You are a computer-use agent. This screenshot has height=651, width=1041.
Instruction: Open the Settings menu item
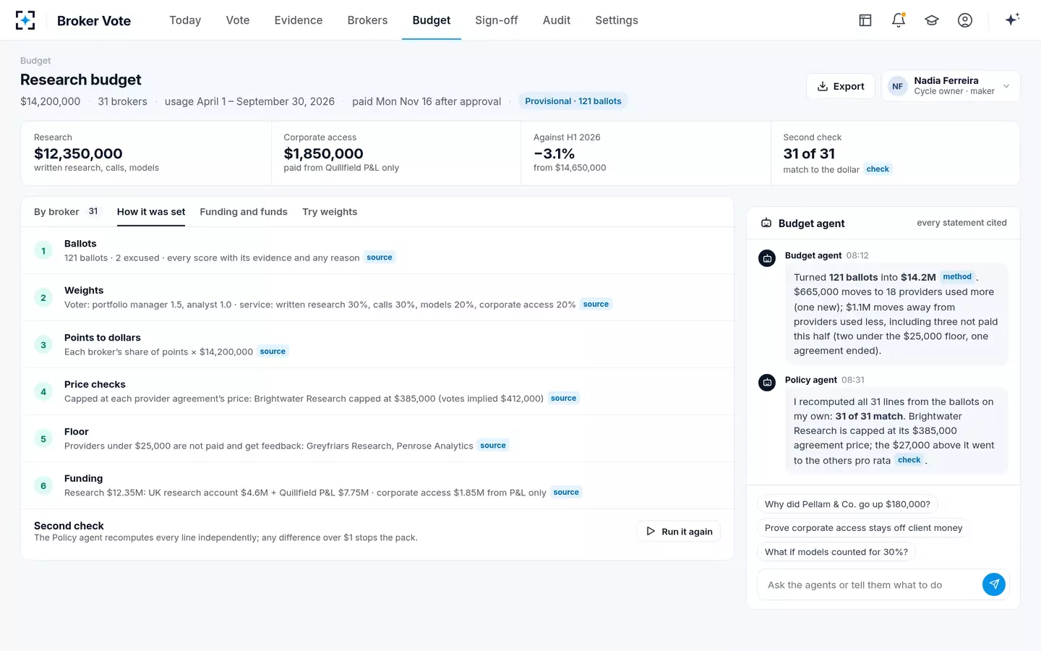pyautogui.click(x=617, y=20)
